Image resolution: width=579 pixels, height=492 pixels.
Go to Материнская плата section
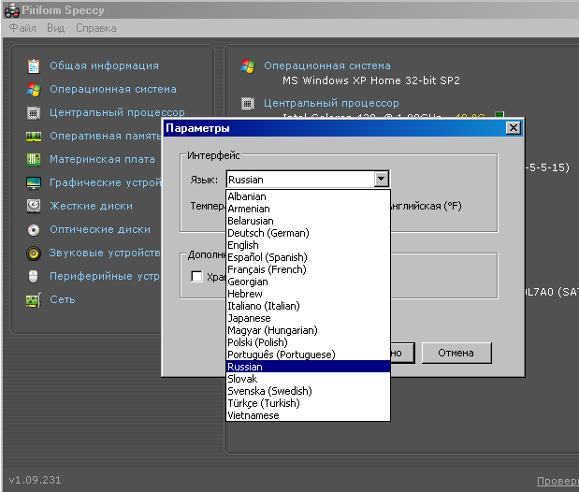point(102,159)
